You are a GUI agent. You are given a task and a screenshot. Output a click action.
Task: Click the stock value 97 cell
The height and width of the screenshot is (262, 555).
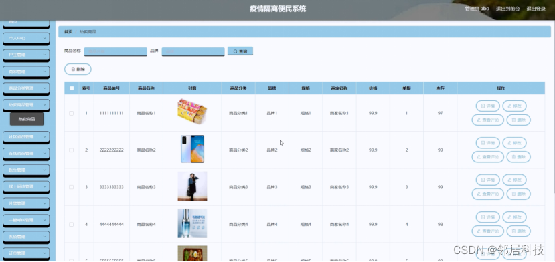[x=440, y=113]
